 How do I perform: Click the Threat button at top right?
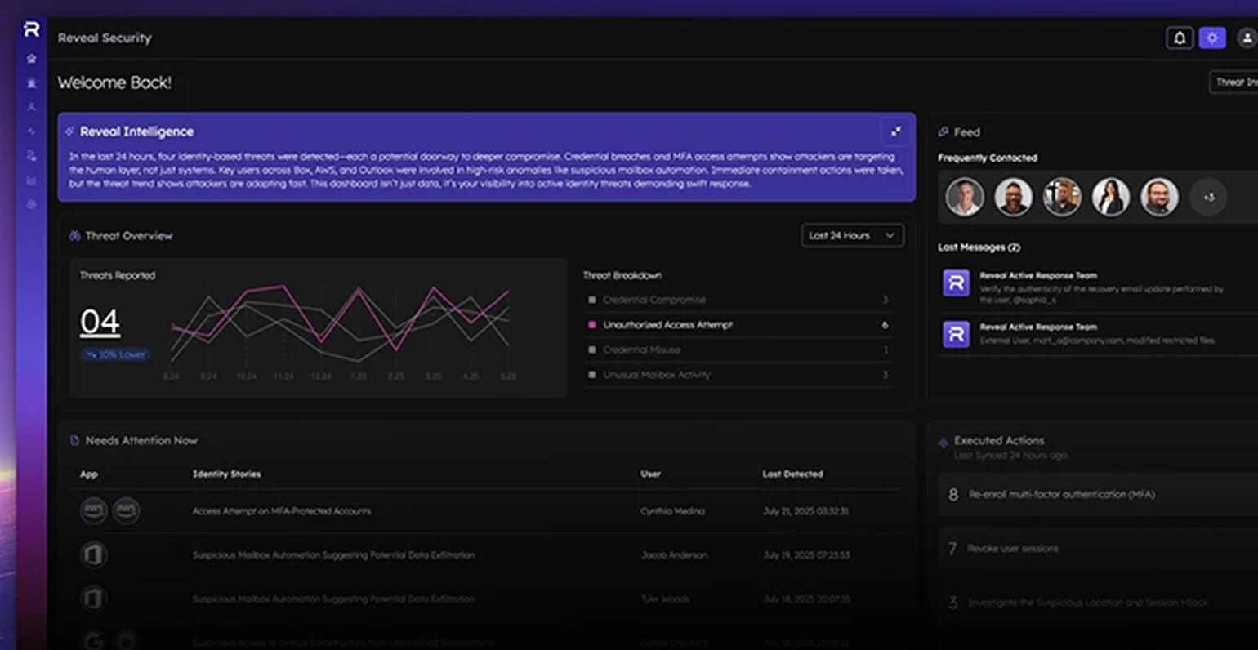click(x=1233, y=82)
